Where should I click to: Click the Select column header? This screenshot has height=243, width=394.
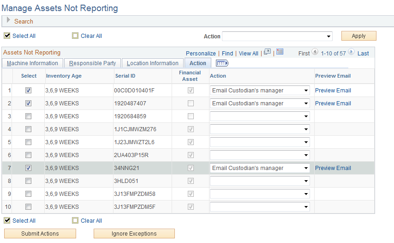pos(29,76)
